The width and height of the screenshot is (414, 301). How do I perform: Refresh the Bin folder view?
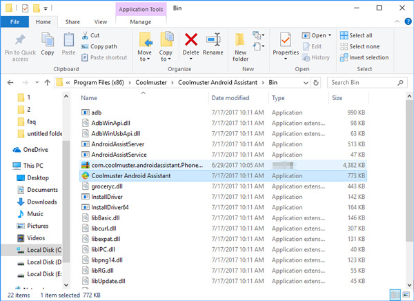pos(316,83)
